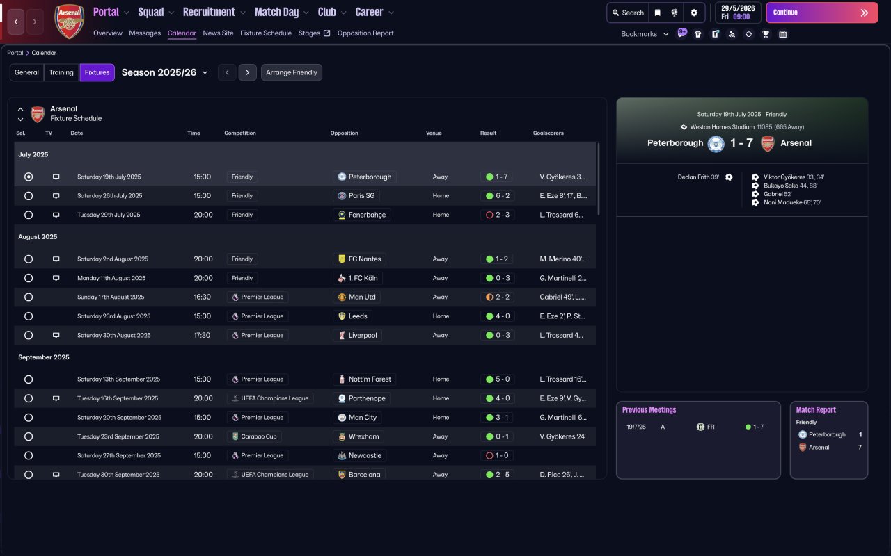Click the FR competition icon in Previous Meetings
This screenshot has width=891, height=556.
pos(700,427)
